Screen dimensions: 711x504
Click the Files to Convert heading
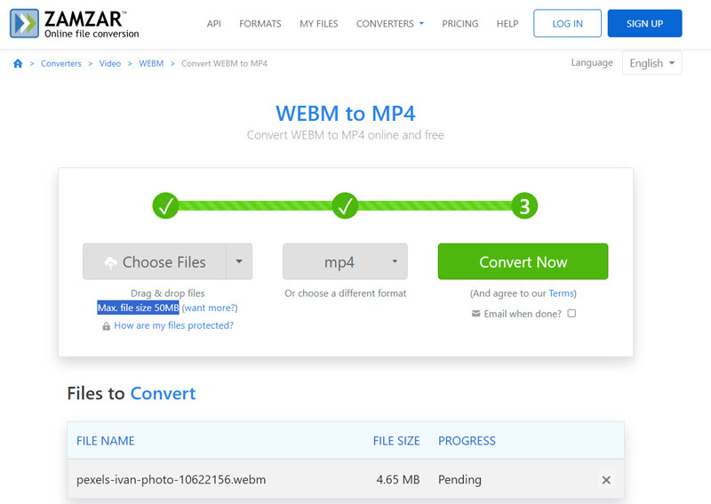132,394
